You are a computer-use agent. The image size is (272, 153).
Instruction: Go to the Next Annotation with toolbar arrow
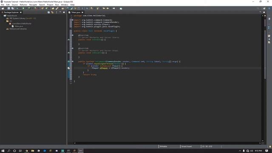click(x=91, y=8)
